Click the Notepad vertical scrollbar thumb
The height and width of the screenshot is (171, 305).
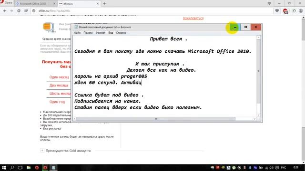pyautogui.click(x=258, y=71)
